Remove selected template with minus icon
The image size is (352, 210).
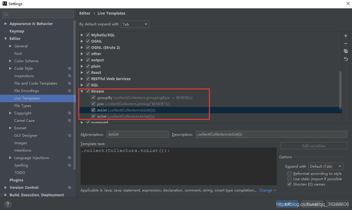[x=346, y=43]
